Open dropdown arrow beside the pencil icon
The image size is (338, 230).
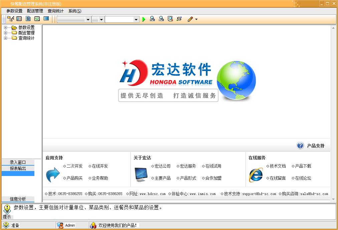click(196, 20)
